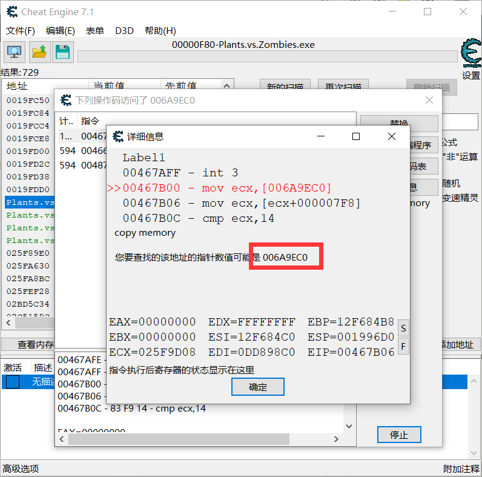Open the 表单 menu
Screen dimensions: 482x477
click(x=94, y=31)
